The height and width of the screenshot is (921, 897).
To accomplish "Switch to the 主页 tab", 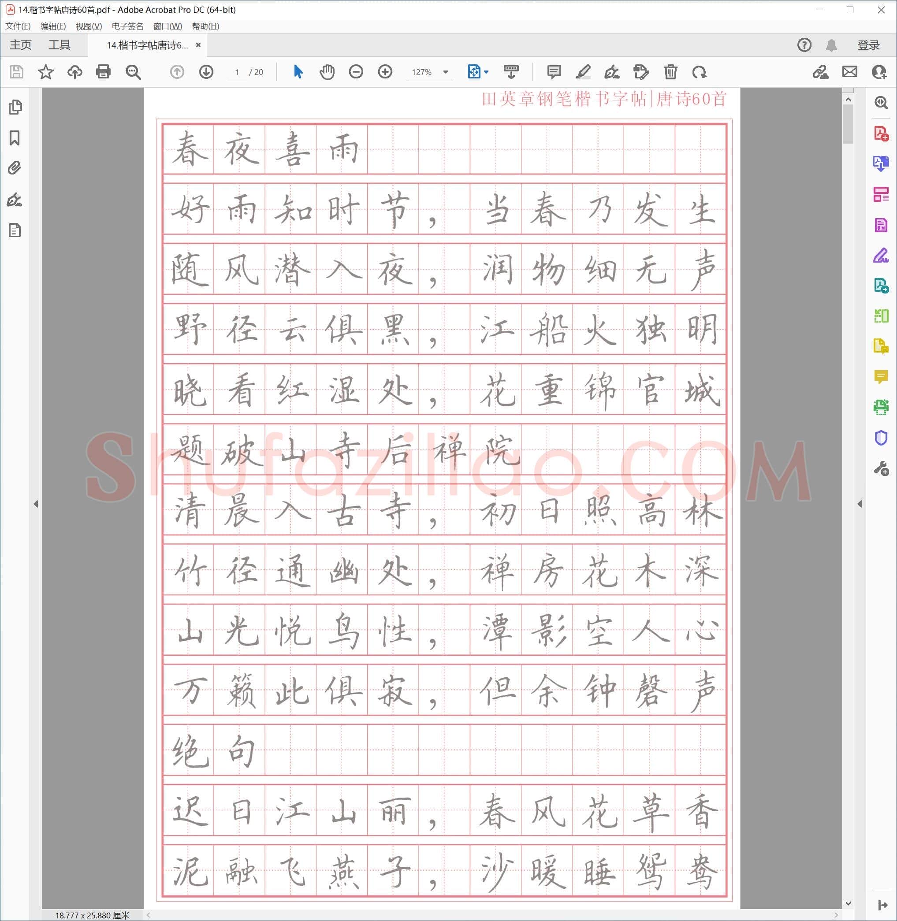I will coord(21,45).
